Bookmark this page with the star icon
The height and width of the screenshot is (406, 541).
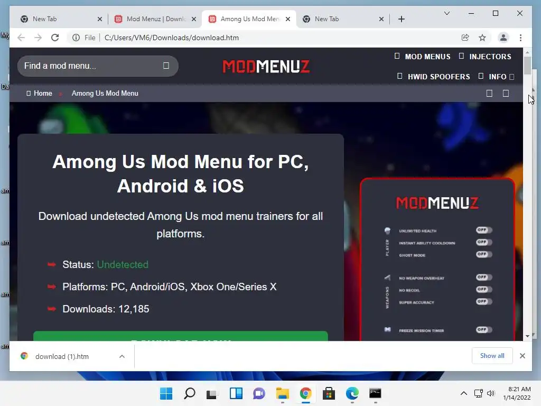click(x=482, y=38)
